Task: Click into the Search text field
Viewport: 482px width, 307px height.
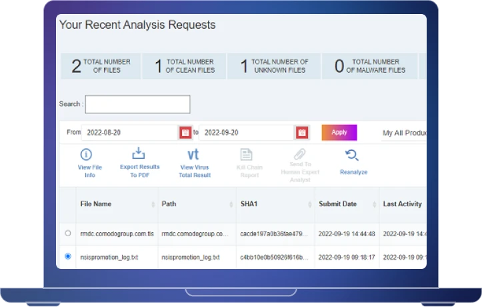Action: coord(137,104)
